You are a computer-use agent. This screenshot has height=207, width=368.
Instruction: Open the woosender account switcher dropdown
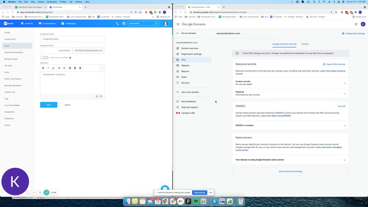(143, 24)
